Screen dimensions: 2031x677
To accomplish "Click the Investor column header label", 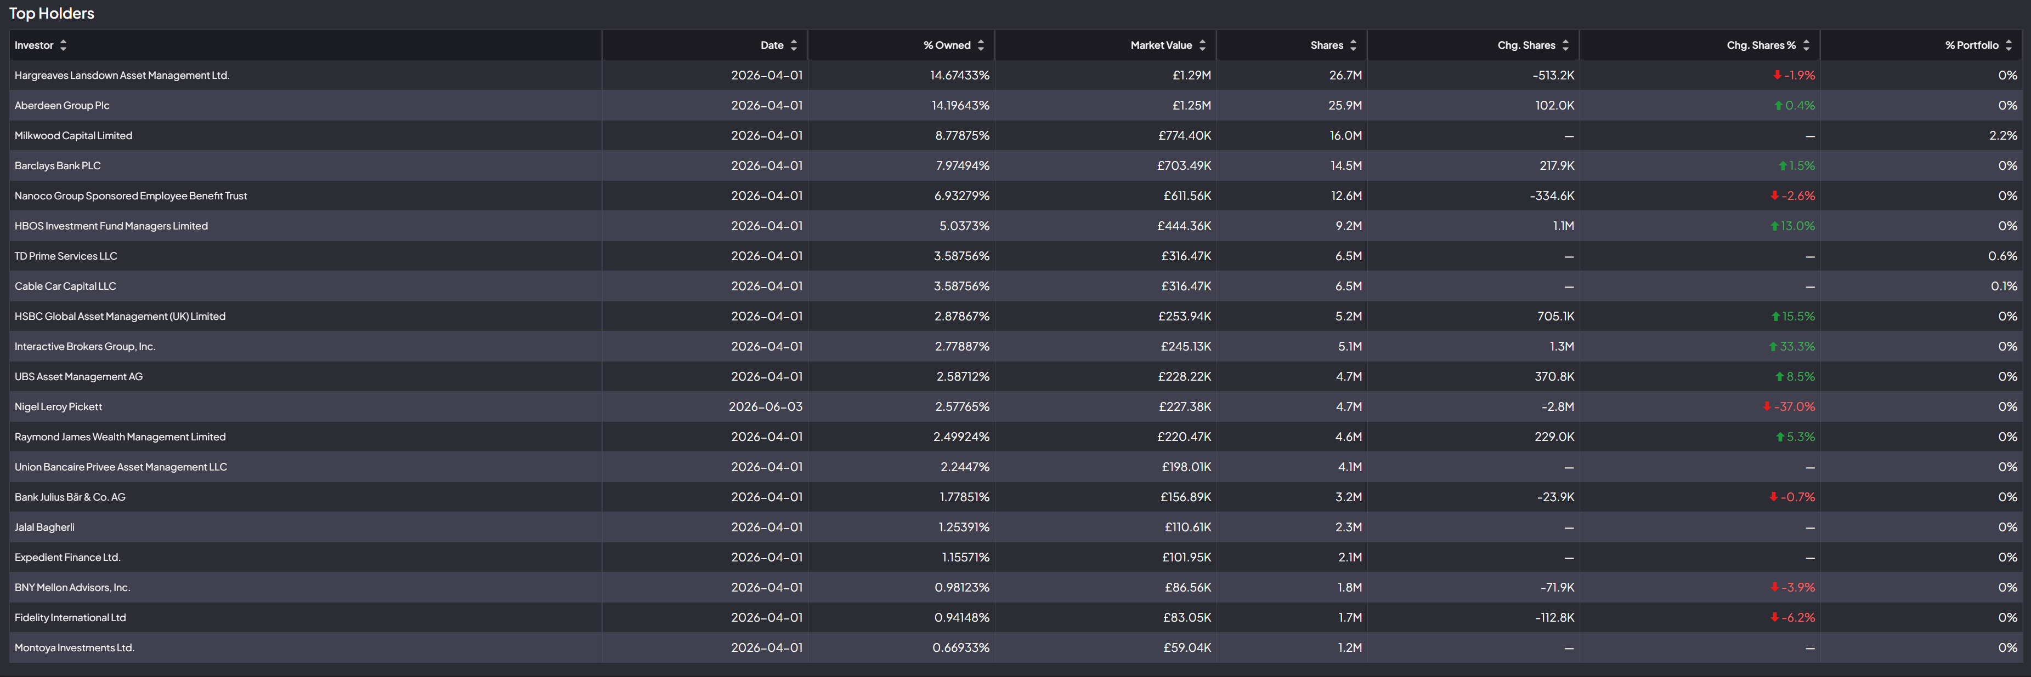I will click(x=34, y=45).
